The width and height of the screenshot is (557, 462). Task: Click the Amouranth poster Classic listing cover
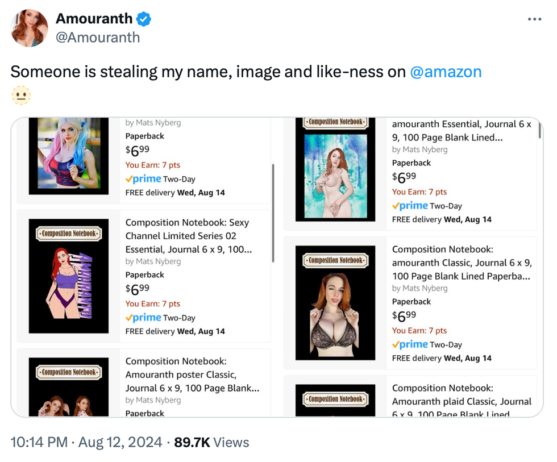[68, 386]
